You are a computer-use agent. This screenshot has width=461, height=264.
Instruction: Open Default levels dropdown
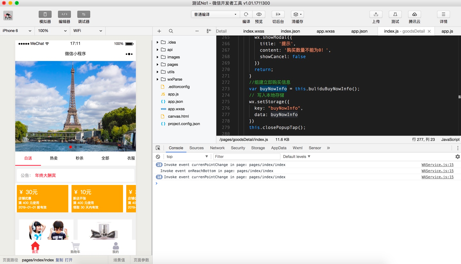pos(296,157)
